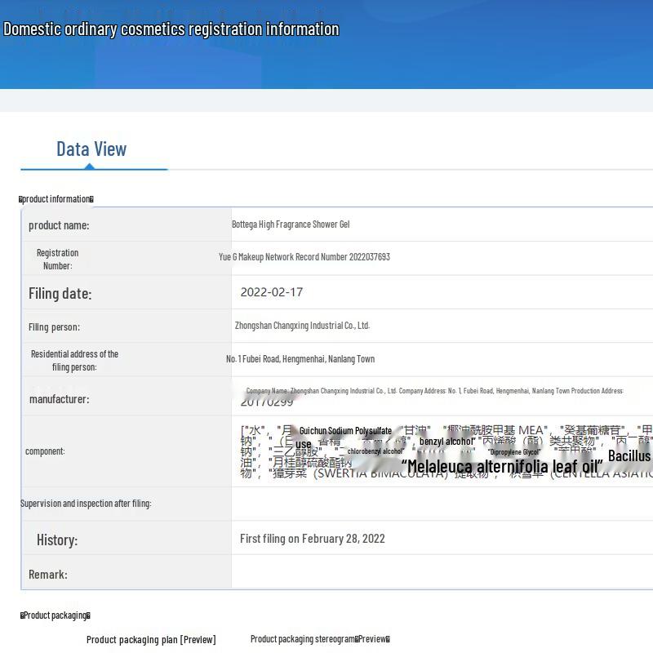This screenshot has height=653, width=653.
Task: Click the empty Remark field
Action: tap(441, 574)
